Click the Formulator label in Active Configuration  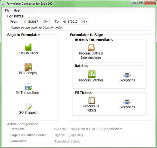click(19, 141)
